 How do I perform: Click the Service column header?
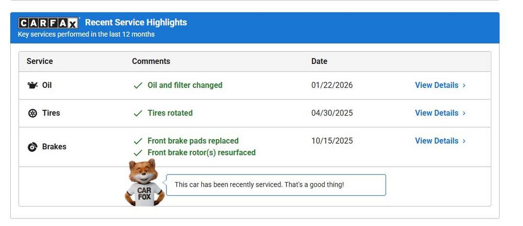coord(40,61)
